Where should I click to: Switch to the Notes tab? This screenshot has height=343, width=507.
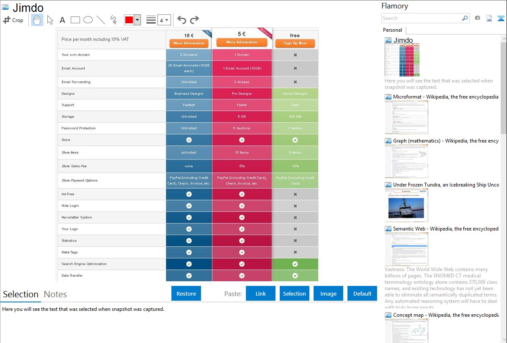coord(55,294)
